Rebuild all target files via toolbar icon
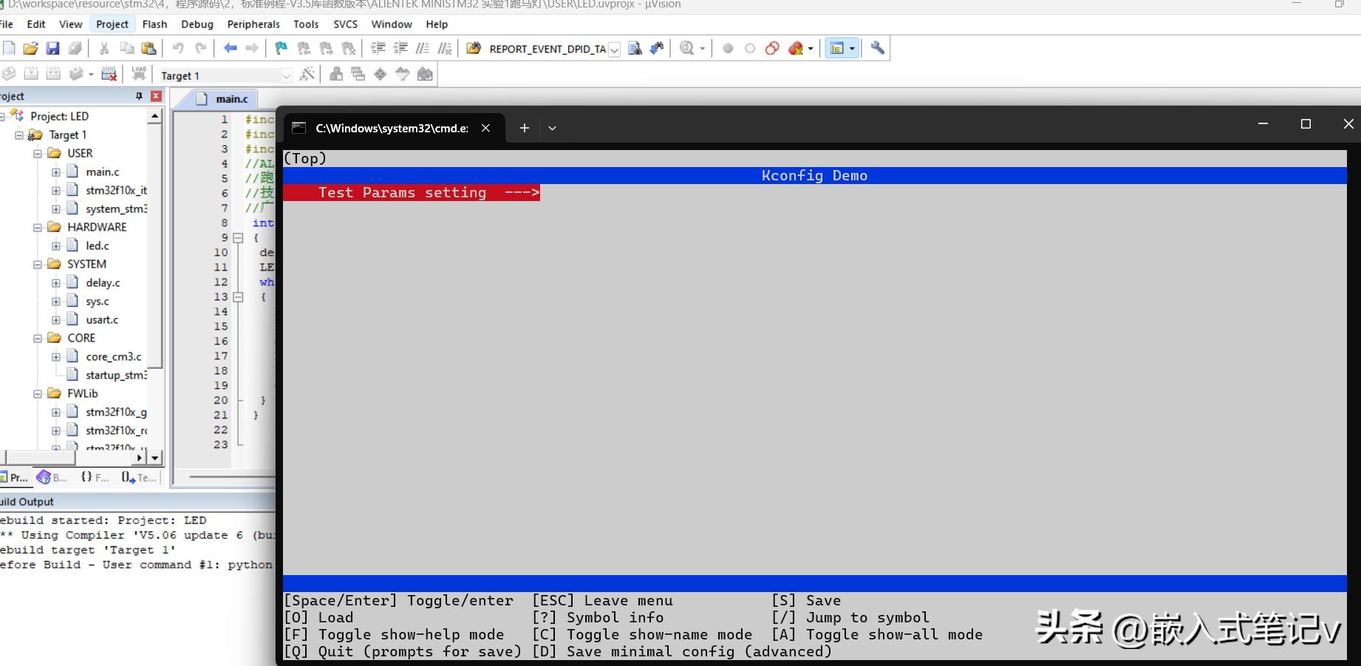This screenshot has width=1361, height=666. pyautogui.click(x=52, y=73)
